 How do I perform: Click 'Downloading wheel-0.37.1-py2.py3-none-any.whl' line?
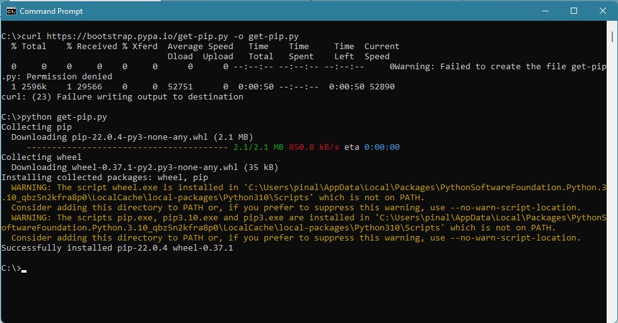click(144, 167)
